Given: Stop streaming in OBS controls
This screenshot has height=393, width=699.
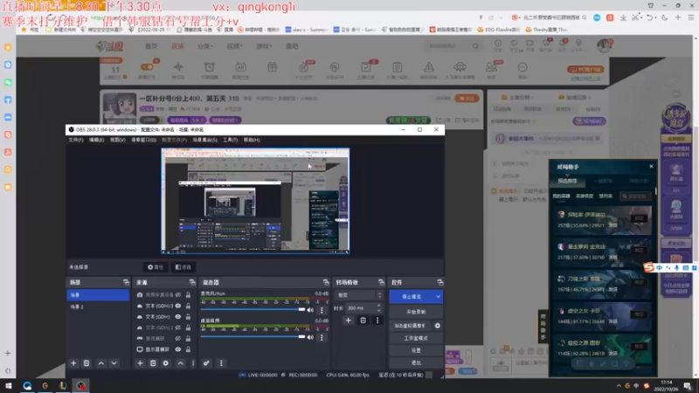Looking at the screenshot, I should [411, 296].
